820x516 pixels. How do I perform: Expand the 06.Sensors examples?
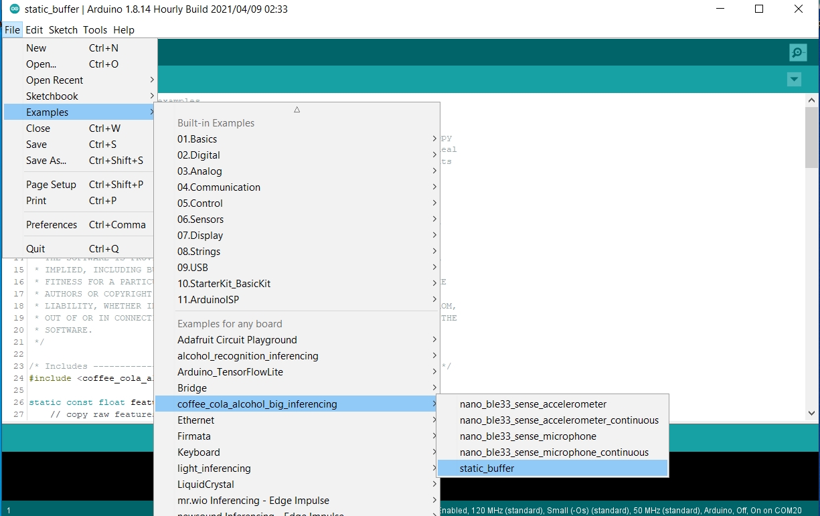click(297, 220)
